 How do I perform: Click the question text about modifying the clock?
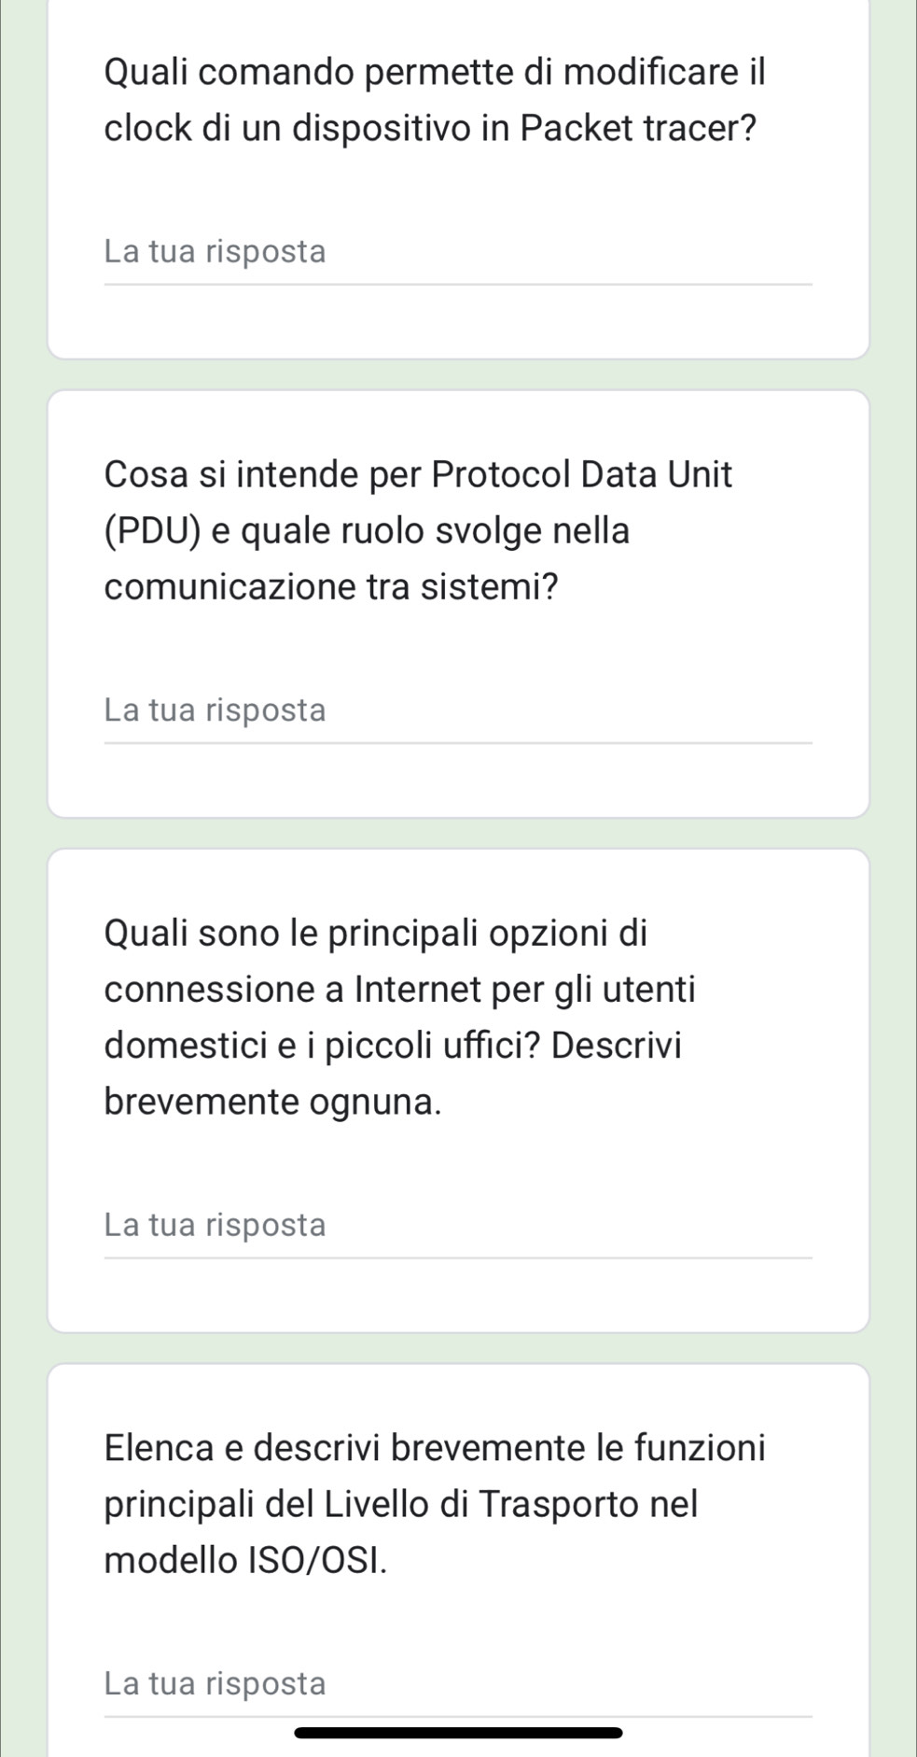435,72
